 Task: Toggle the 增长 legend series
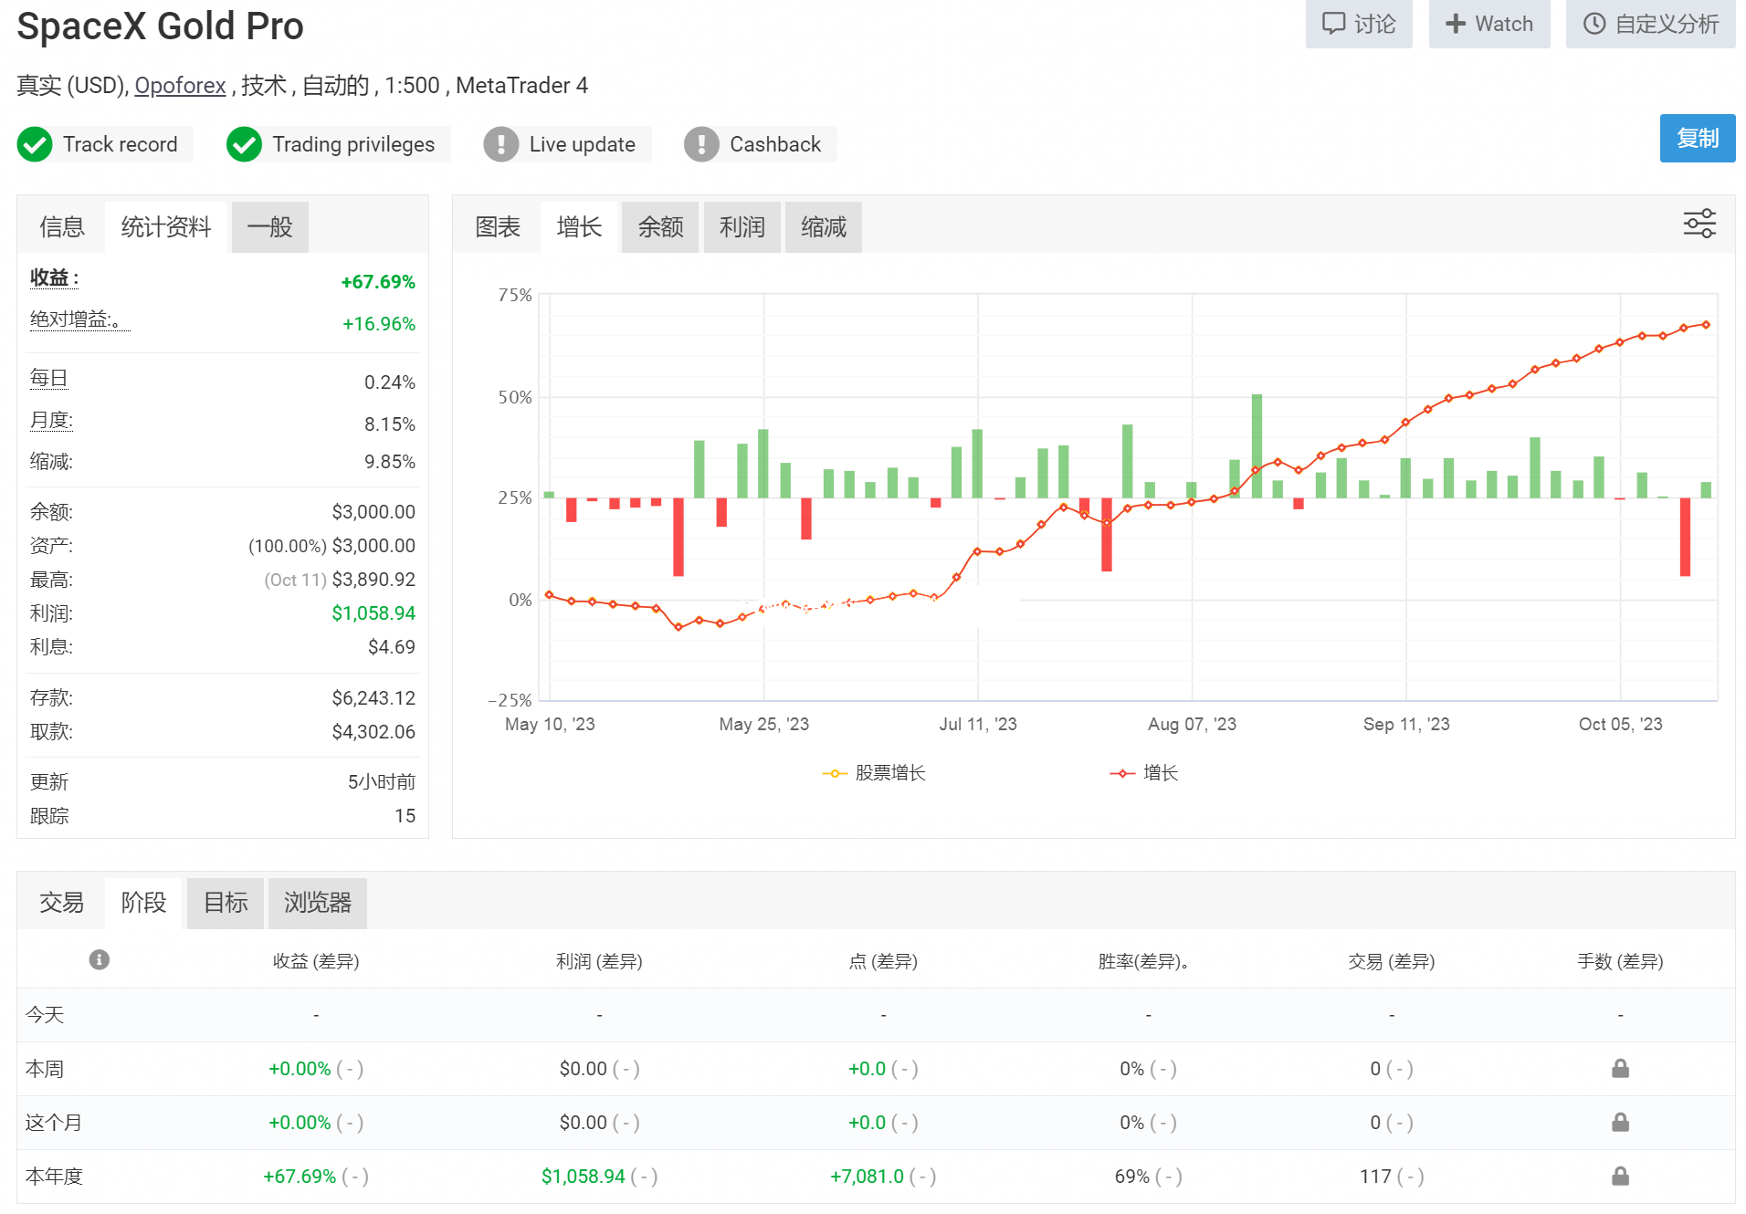pos(1144,773)
